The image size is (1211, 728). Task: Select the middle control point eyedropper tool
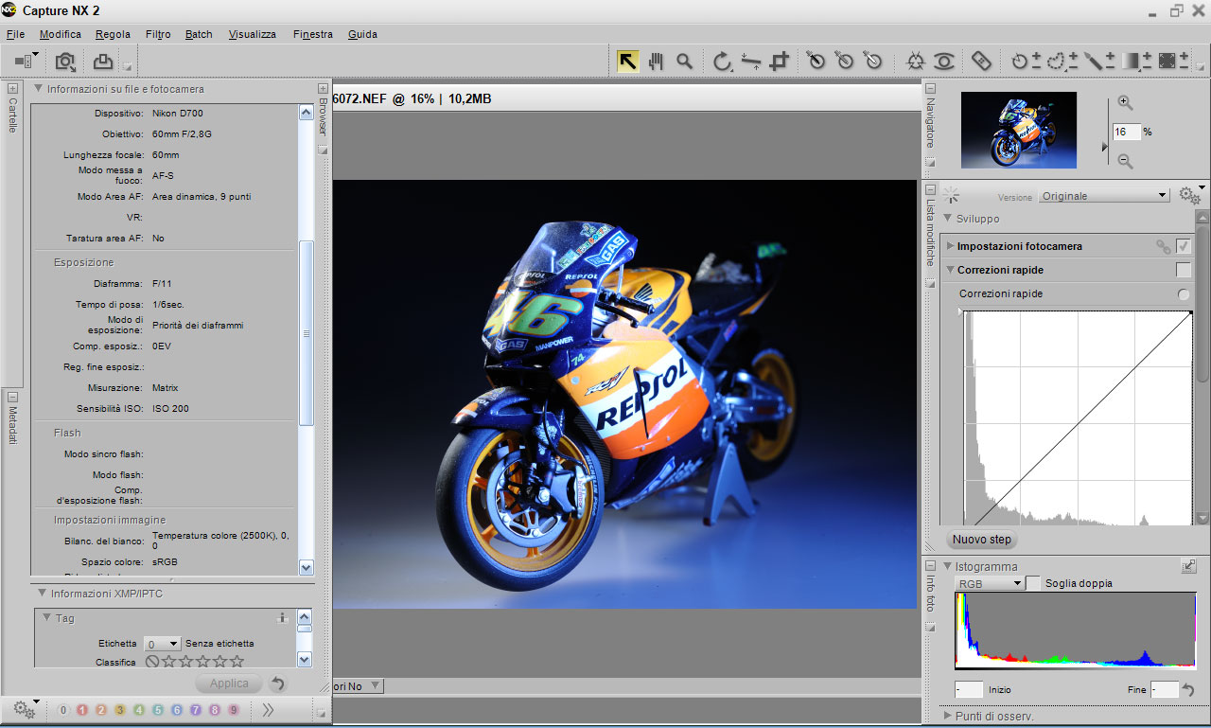click(x=845, y=62)
